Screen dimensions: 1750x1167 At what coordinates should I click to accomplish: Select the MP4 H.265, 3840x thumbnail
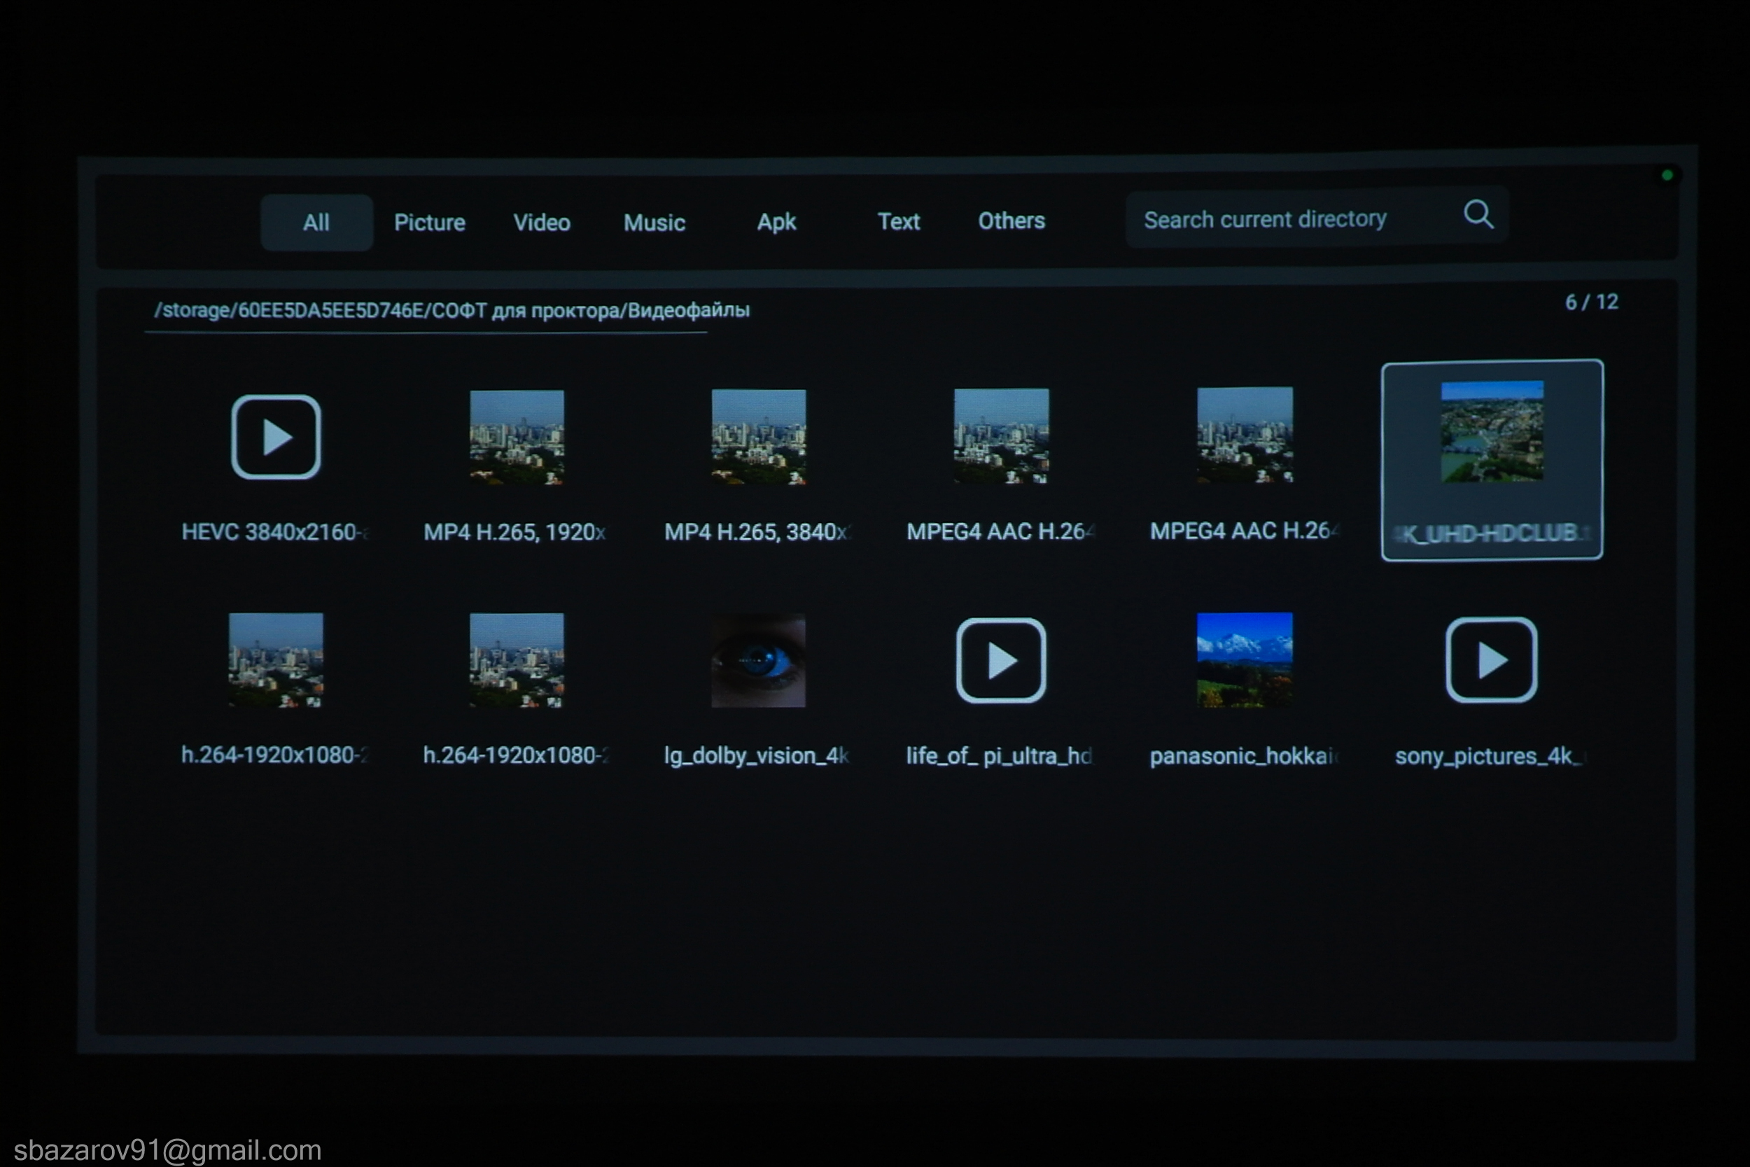tap(758, 437)
